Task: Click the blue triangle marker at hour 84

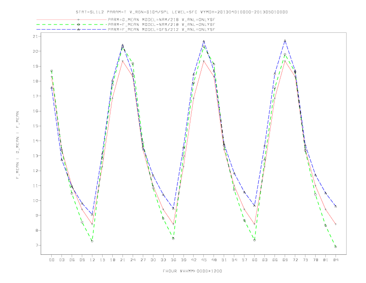Action: pyautogui.click(x=335, y=206)
